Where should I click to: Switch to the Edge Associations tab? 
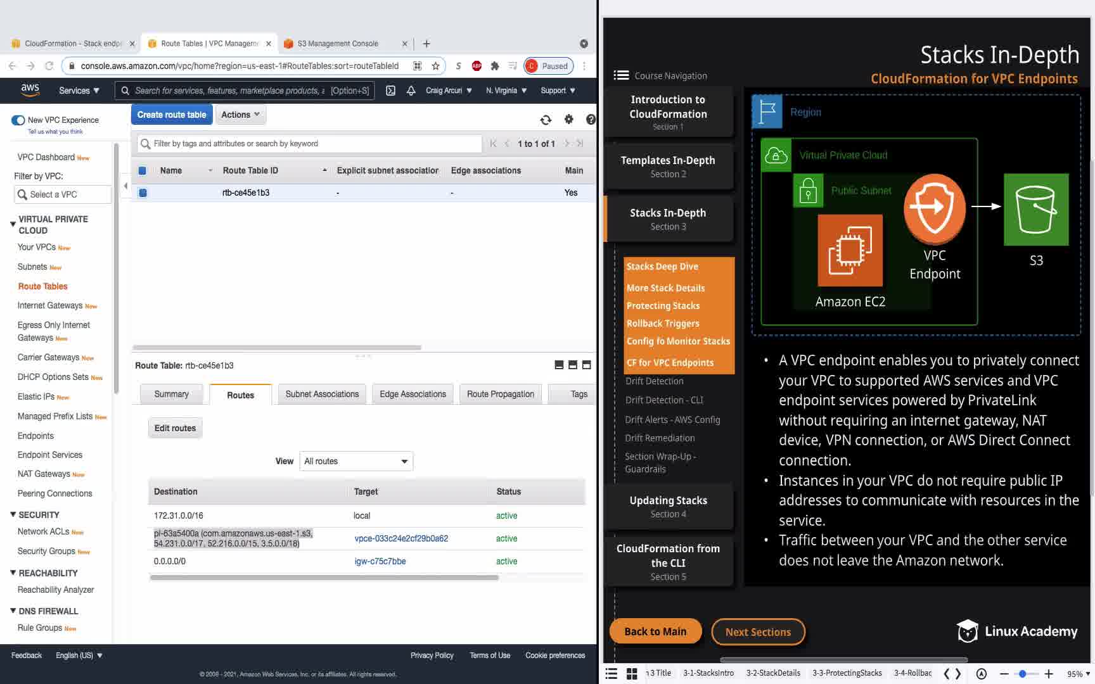413,394
